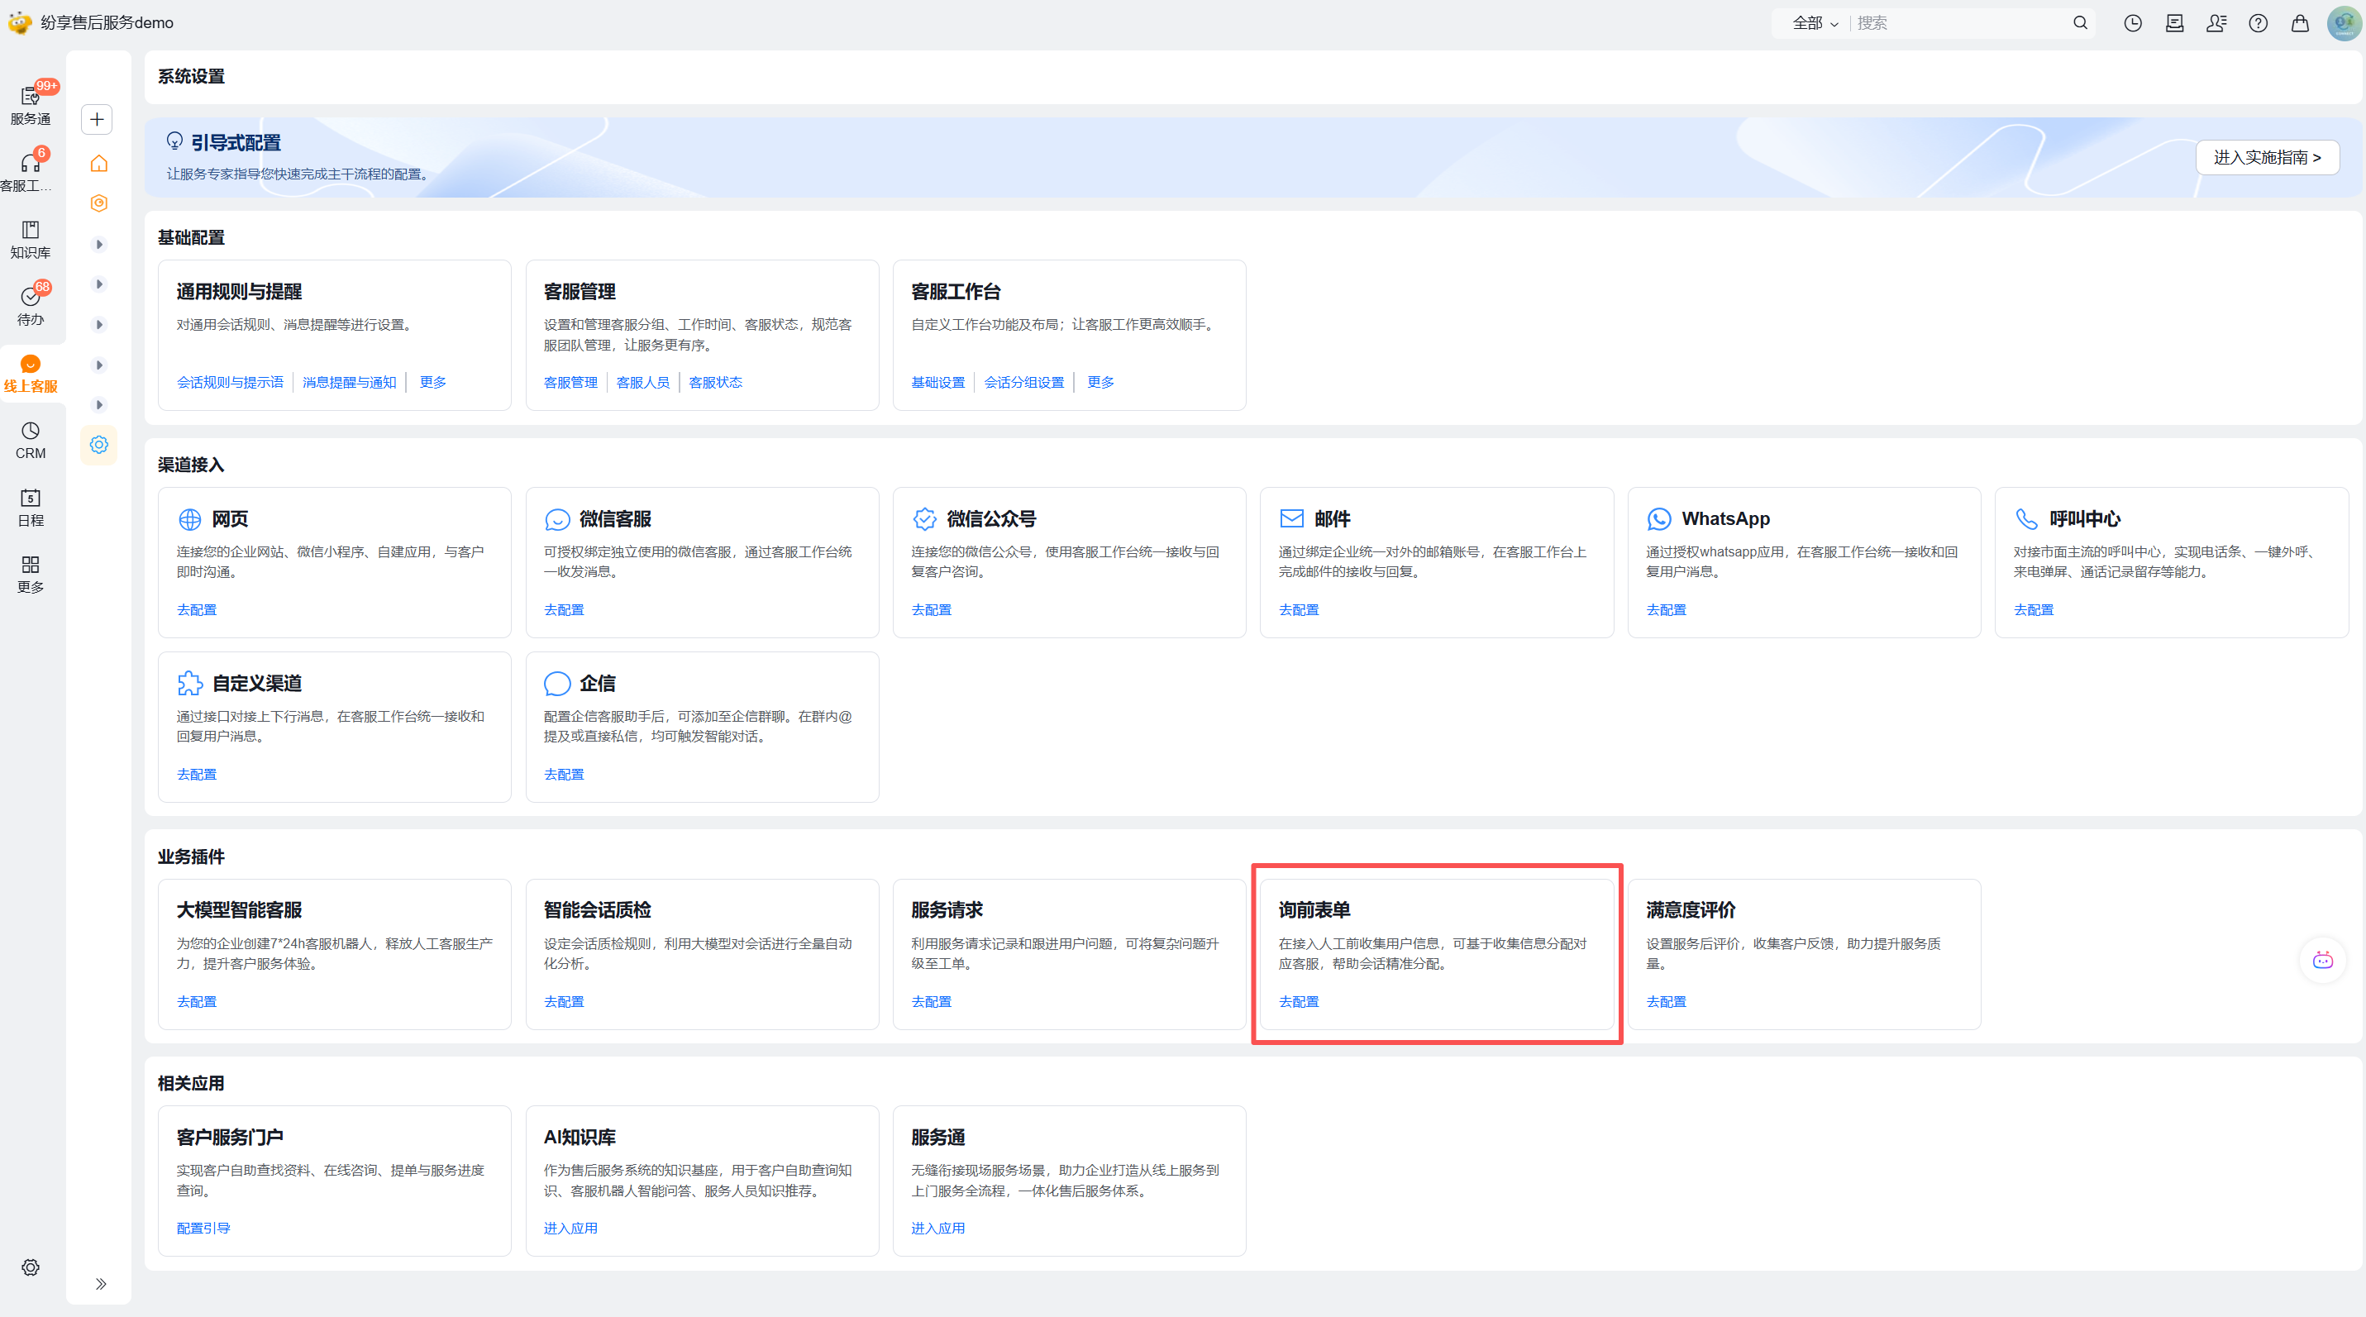Click the floating robot assistant icon
The height and width of the screenshot is (1317, 2366).
(x=2322, y=960)
